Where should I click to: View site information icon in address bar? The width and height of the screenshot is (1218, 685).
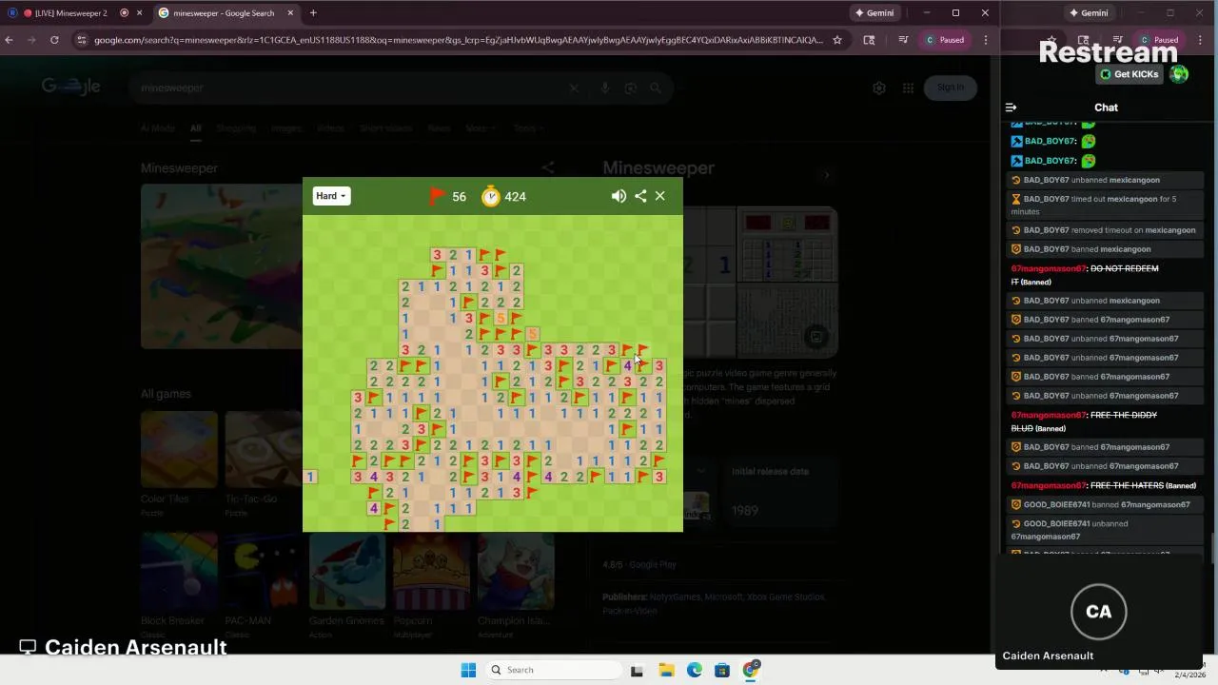coord(82,40)
